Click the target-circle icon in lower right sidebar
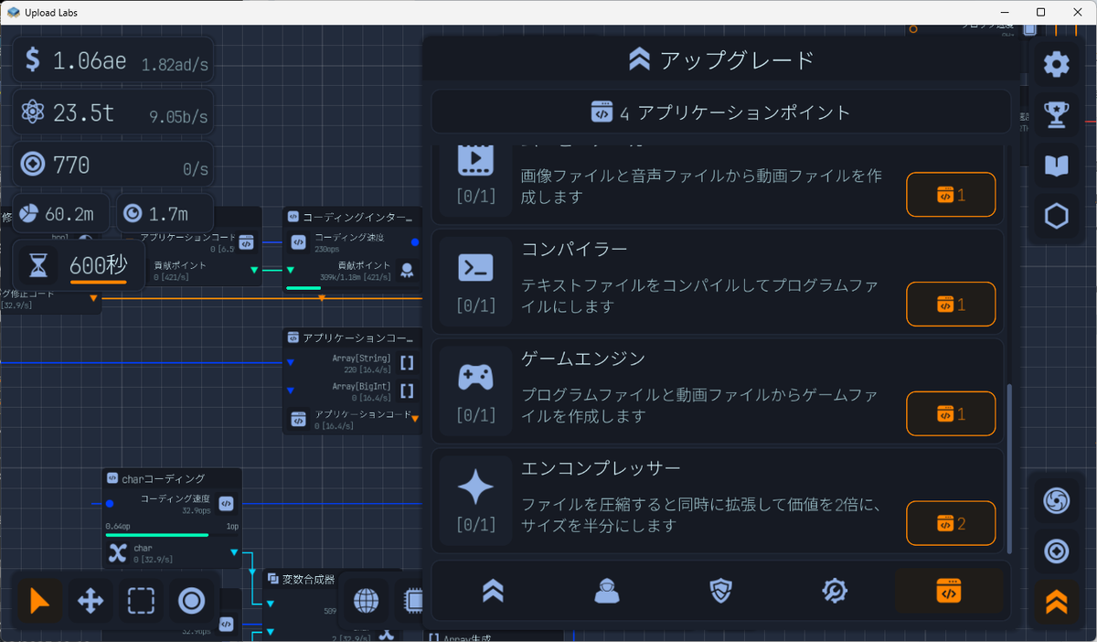The image size is (1097, 642). 1056,551
